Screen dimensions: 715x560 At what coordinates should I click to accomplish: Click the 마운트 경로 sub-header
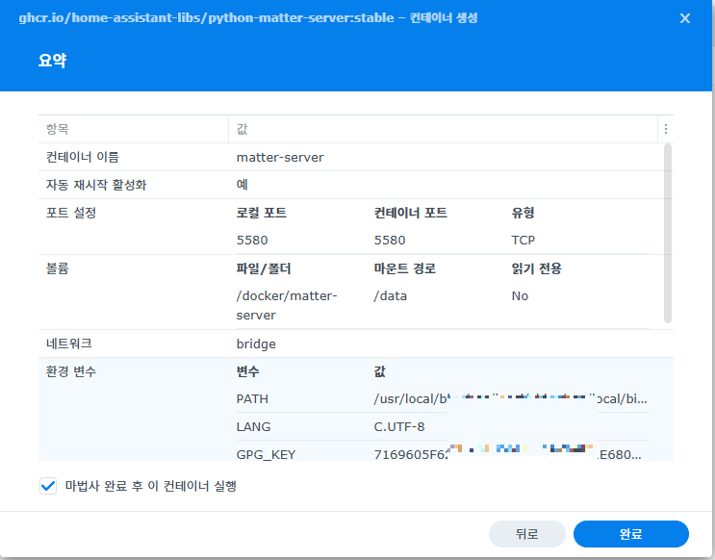[x=405, y=268]
